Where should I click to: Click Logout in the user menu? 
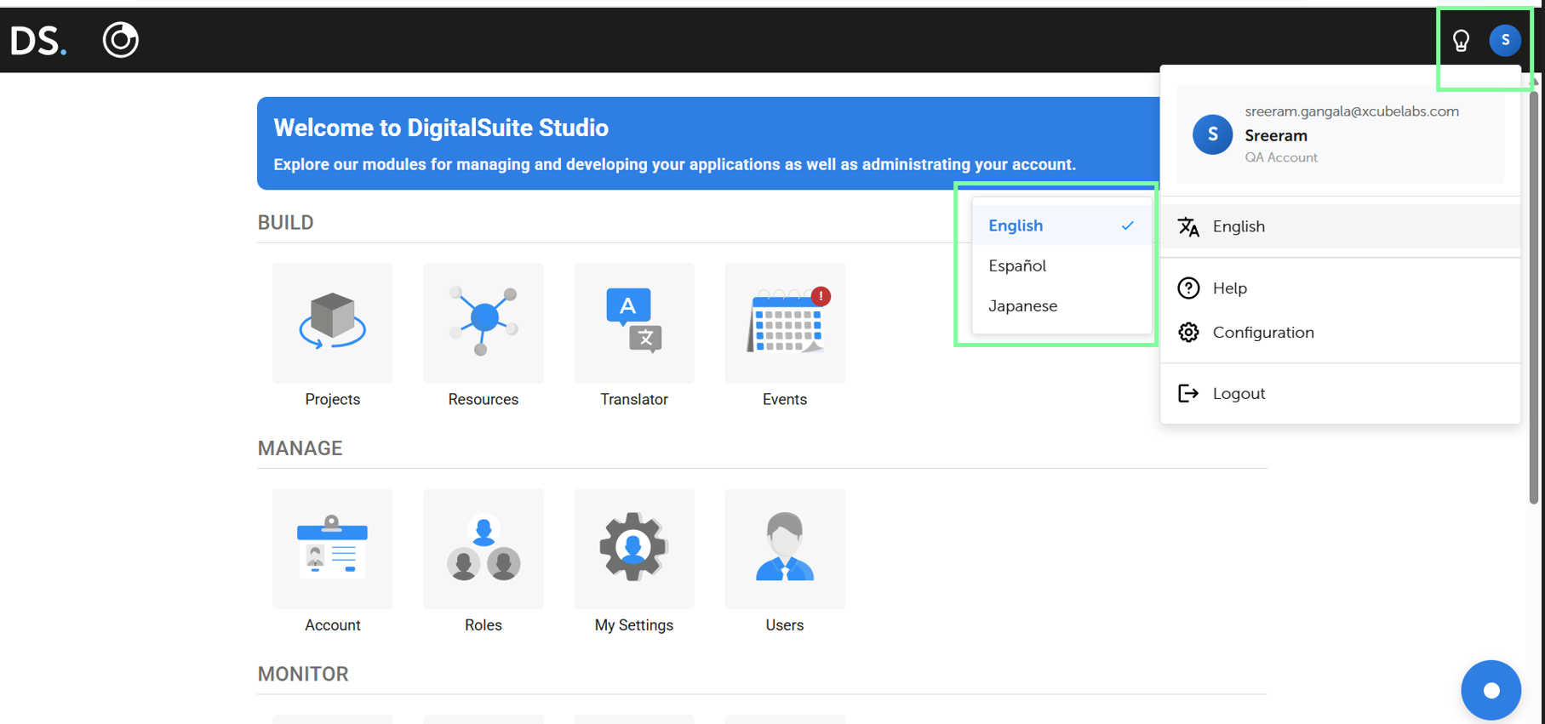[x=1239, y=393]
